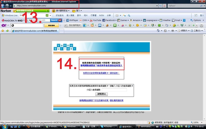This screenshot has width=206, height=129.
Task: Click the Yahoo toolbar search input field
Action: [27, 25]
